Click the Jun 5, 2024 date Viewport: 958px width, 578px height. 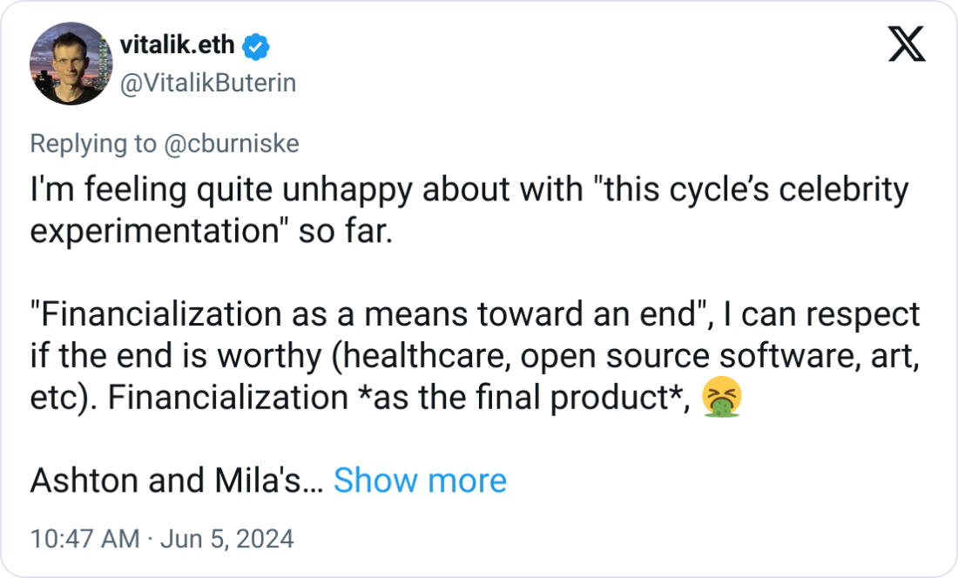226,539
